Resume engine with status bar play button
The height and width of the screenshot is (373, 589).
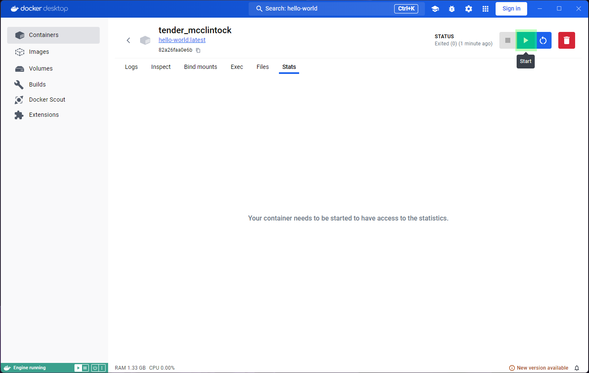(x=78, y=368)
